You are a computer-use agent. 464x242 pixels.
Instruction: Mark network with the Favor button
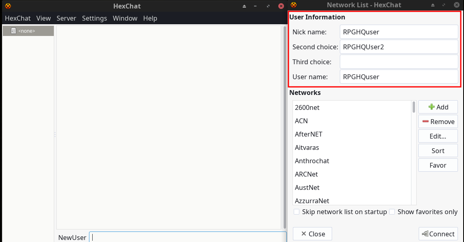tap(438, 165)
